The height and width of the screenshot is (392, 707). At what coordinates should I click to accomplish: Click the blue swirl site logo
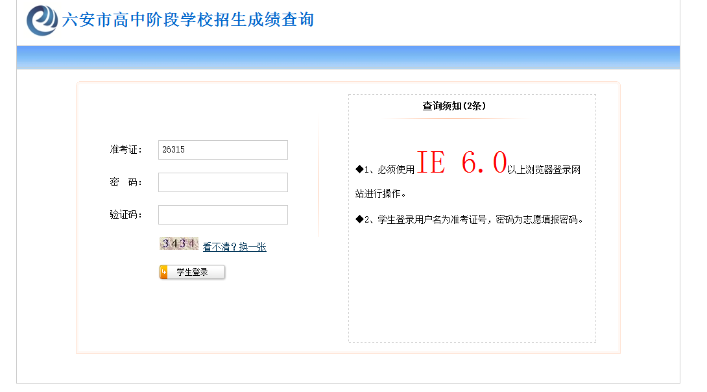42,20
